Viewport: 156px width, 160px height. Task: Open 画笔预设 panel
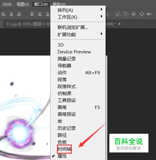click(x=78, y=114)
